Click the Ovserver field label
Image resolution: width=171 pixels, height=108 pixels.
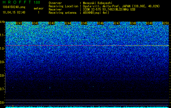pyautogui.click(x=55, y=3)
